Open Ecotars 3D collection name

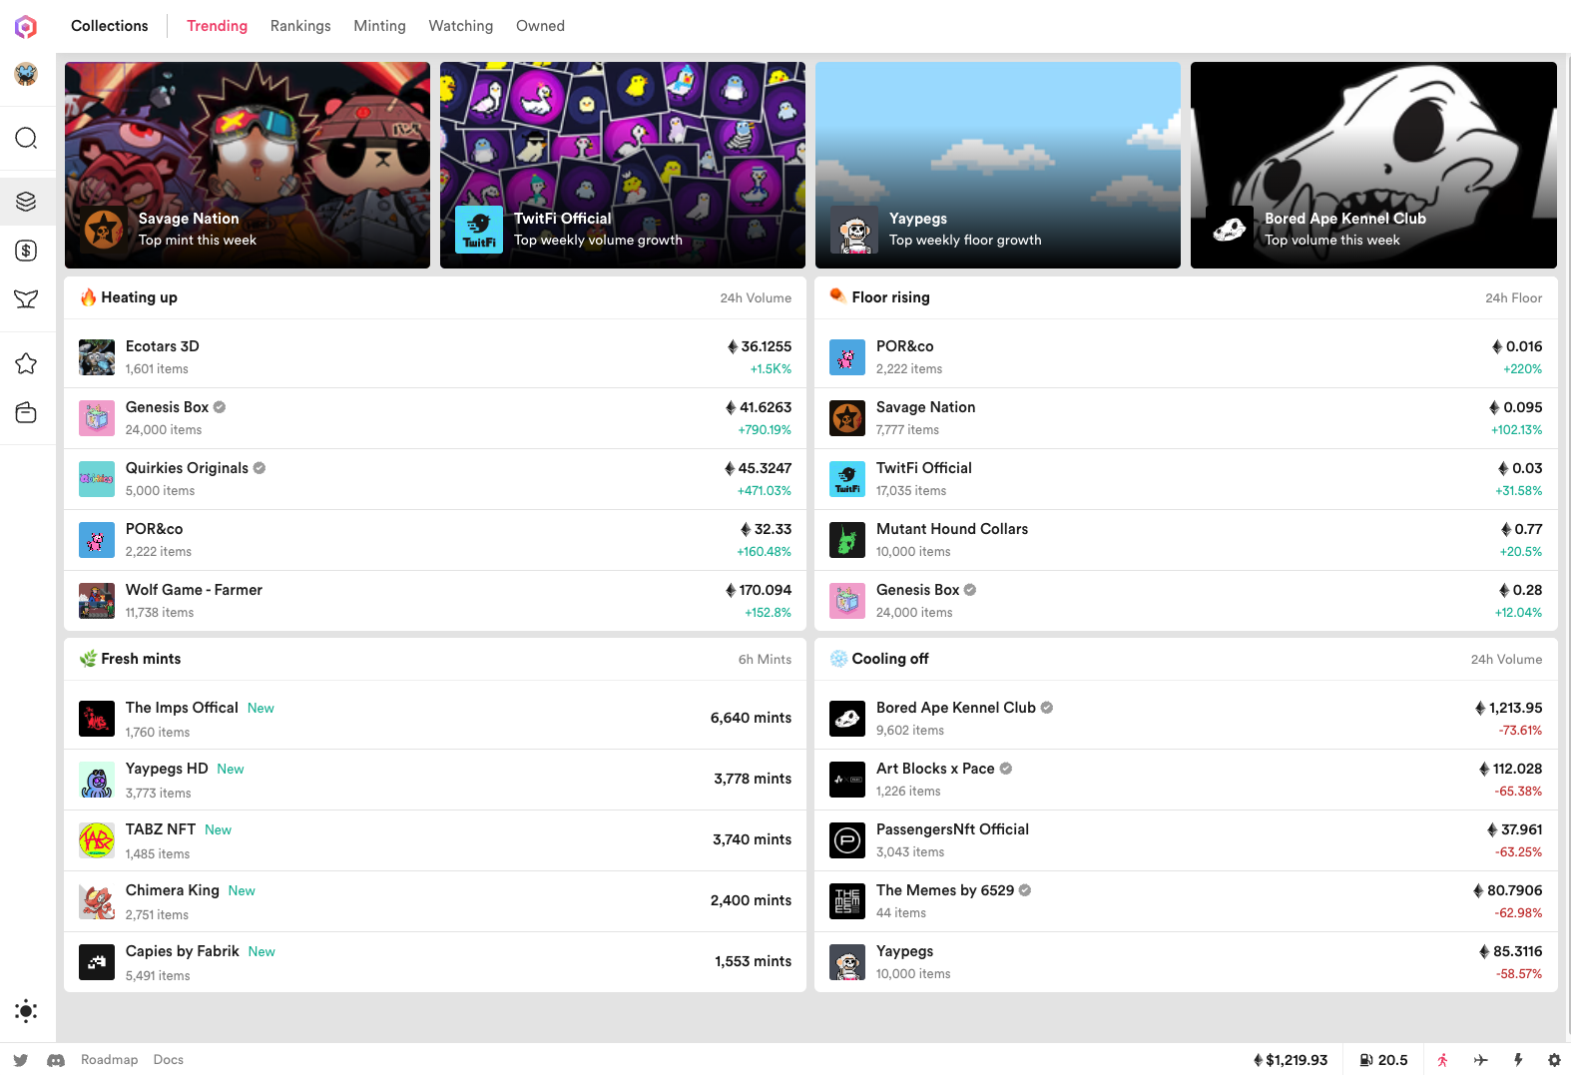coord(162,346)
